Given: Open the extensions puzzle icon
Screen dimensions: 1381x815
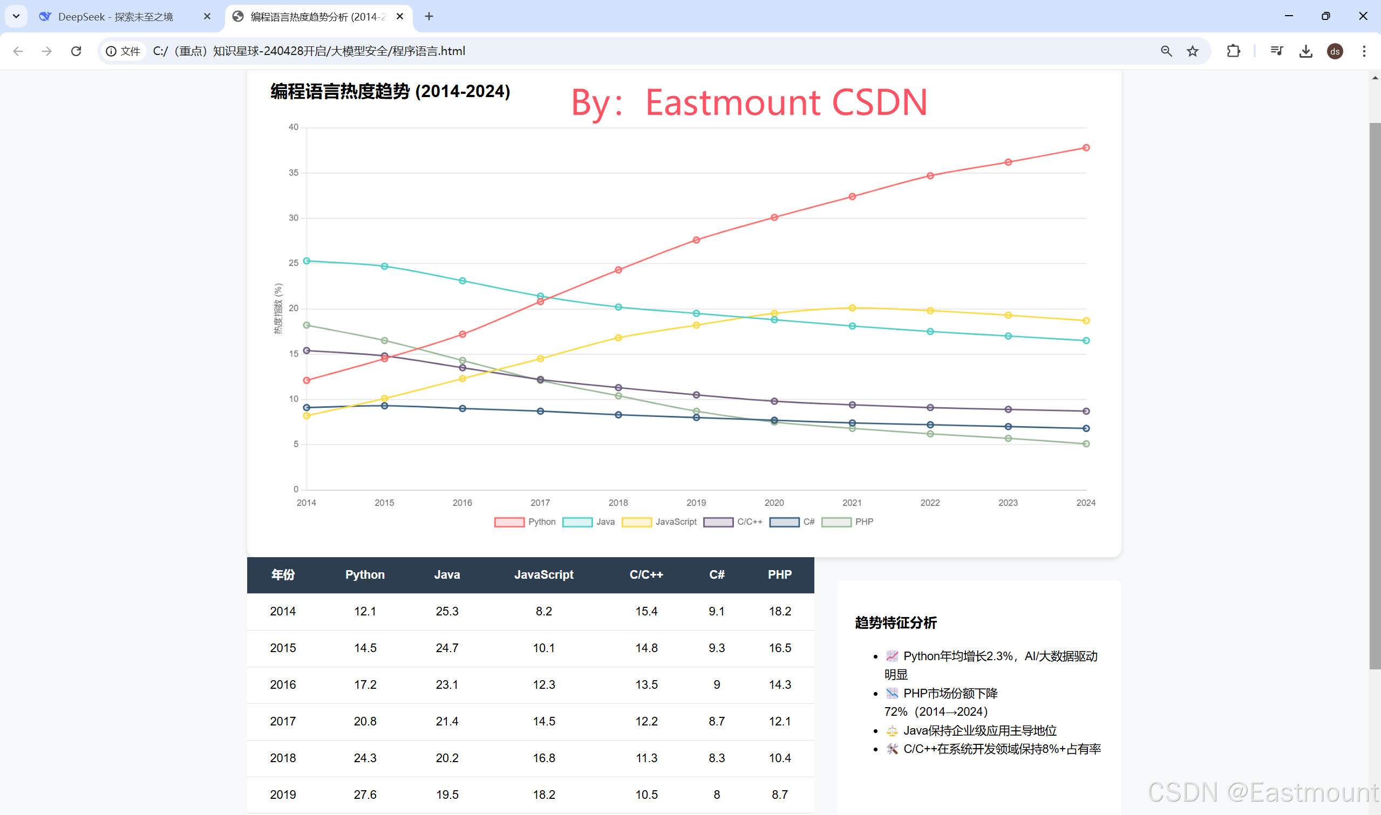Looking at the screenshot, I should pos(1233,51).
